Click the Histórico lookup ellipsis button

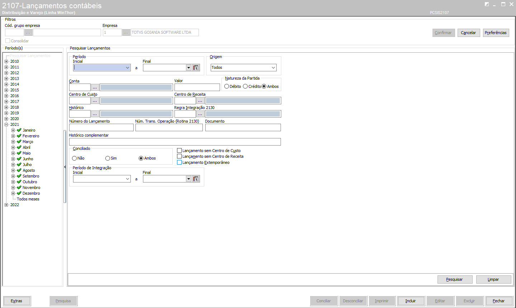(95, 114)
